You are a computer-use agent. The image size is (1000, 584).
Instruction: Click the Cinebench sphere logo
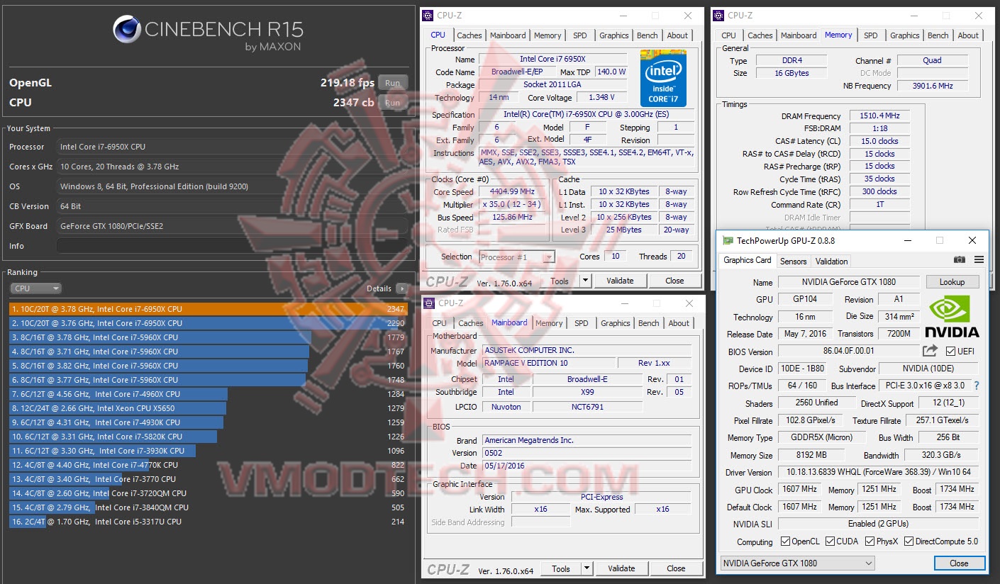point(127,30)
